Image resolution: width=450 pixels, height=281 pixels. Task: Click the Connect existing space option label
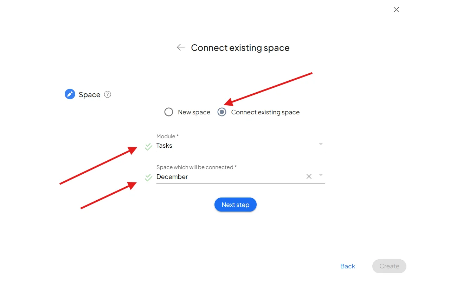tap(265, 112)
